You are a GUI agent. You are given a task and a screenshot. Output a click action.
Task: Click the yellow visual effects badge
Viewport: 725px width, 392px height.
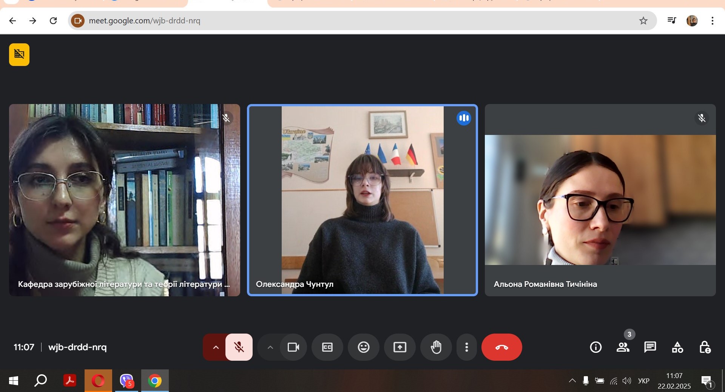point(19,55)
